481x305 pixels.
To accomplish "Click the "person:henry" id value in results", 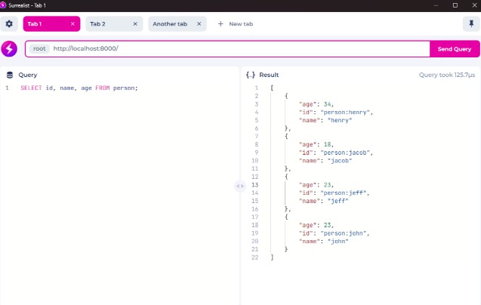I will (346, 112).
